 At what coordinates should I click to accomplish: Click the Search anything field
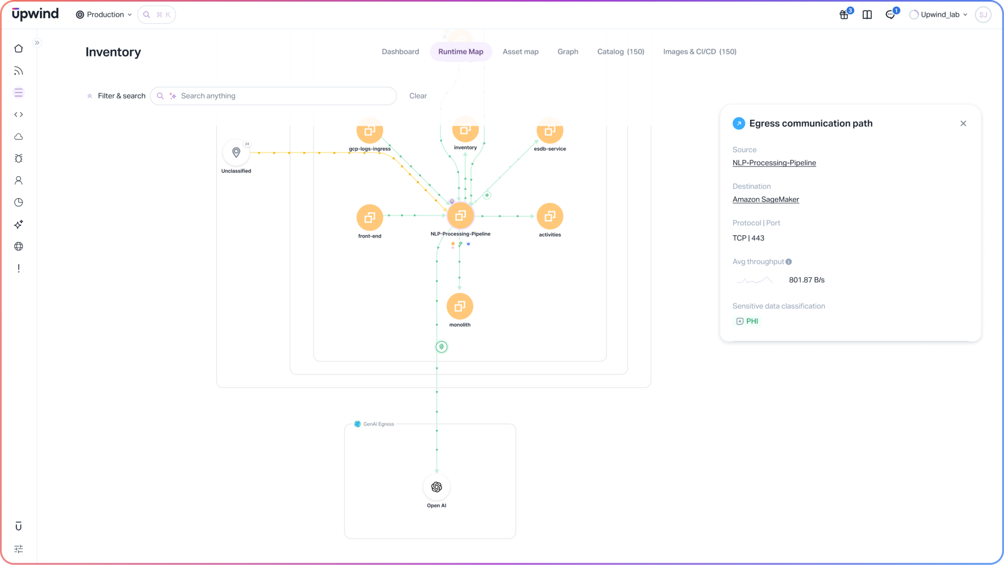click(273, 96)
